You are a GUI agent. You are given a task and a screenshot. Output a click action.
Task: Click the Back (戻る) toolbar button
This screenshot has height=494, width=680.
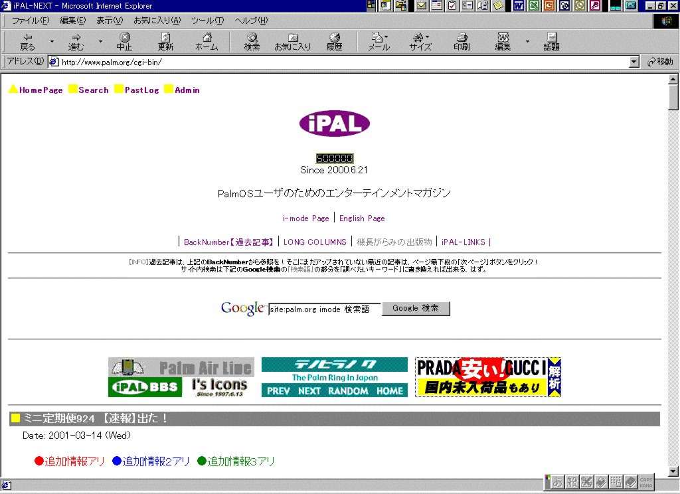coord(27,42)
